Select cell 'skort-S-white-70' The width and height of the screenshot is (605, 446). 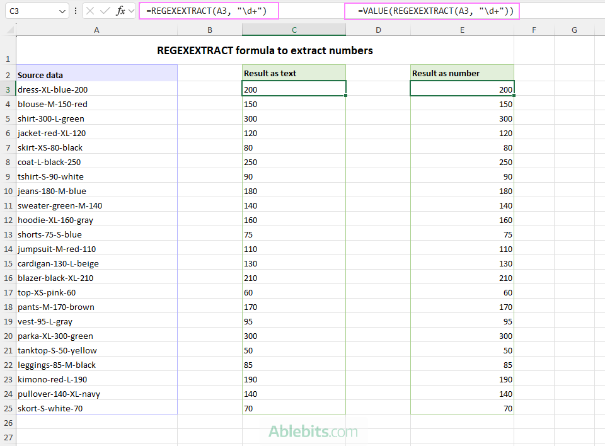[x=96, y=408]
